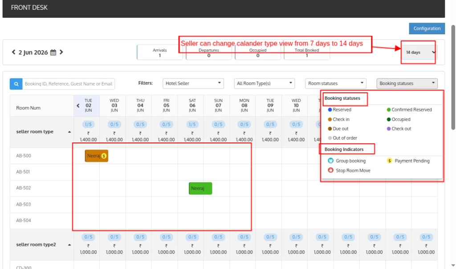
Task: Select the THU 04 JUN date header
Action: coord(140,105)
